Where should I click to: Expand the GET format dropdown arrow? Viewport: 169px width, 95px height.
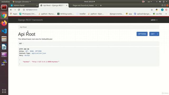158,34
